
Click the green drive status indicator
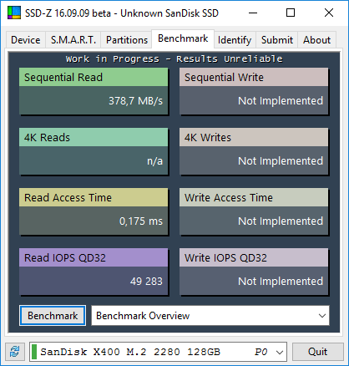tap(34, 352)
